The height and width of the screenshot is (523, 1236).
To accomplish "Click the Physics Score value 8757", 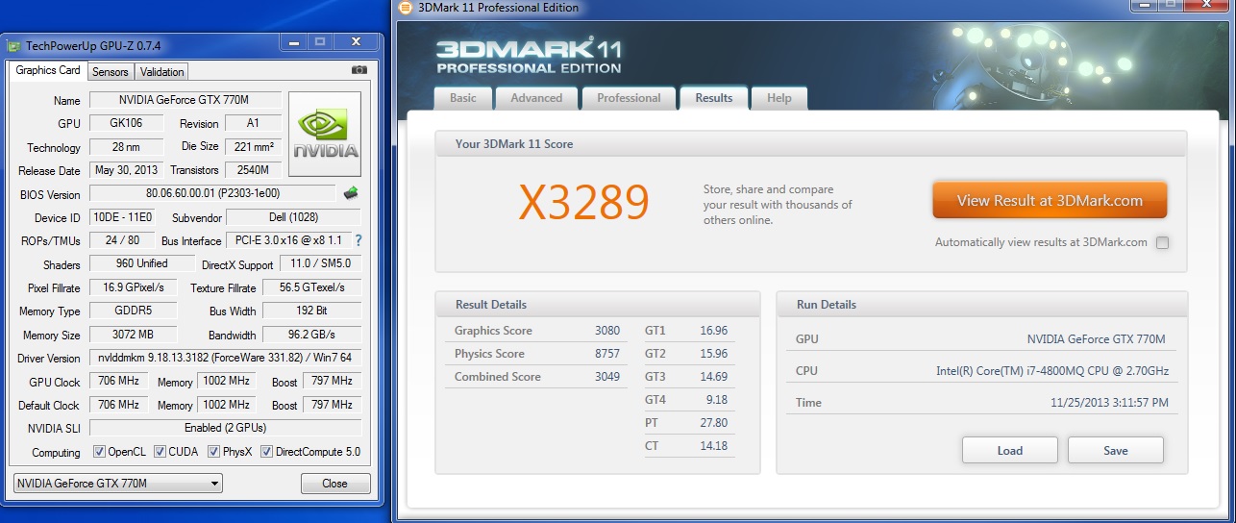I will click(x=609, y=354).
